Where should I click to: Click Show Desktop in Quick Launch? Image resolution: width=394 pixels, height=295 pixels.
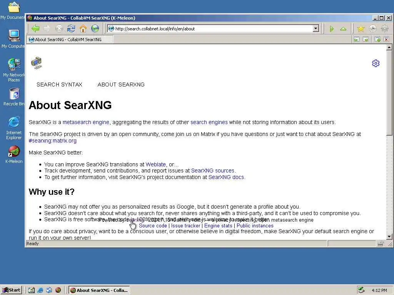[x=32, y=290]
